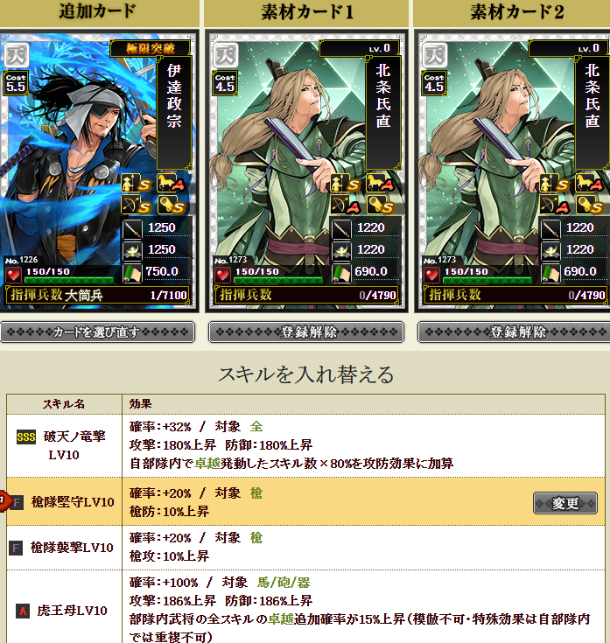Click the F rank icon beside 槍隊襲撃LV10
The image size is (610, 643).
click(x=16, y=548)
